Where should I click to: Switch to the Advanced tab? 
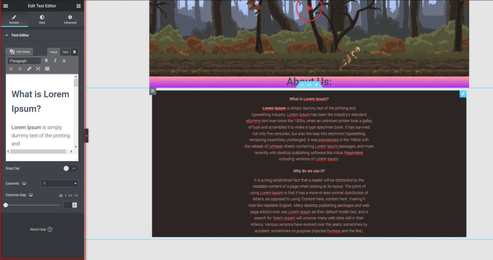[x=70, y=19]
